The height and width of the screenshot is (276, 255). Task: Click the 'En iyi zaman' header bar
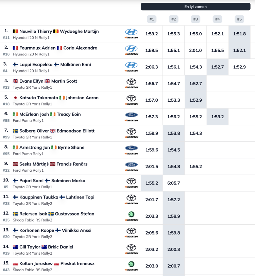click(195, 6)
